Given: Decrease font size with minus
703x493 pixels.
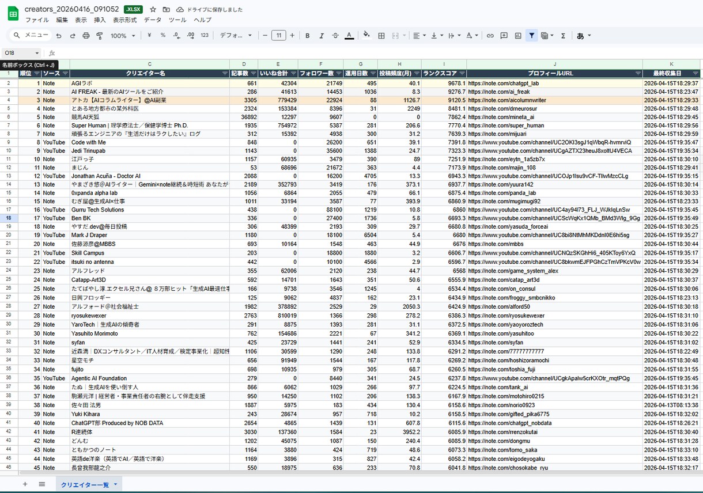Looking at the screenshot, I should click(x=265, y=36).
